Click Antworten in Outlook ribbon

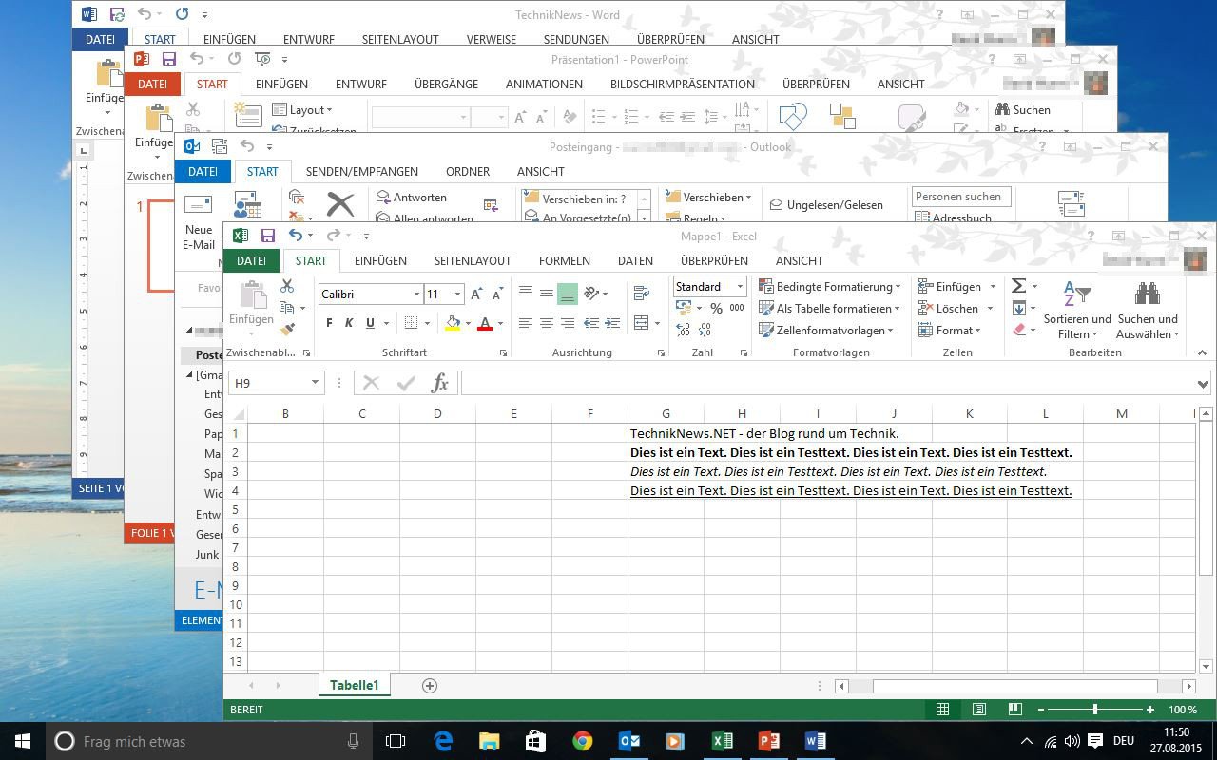pyautogui.click(x=412, y=197)
